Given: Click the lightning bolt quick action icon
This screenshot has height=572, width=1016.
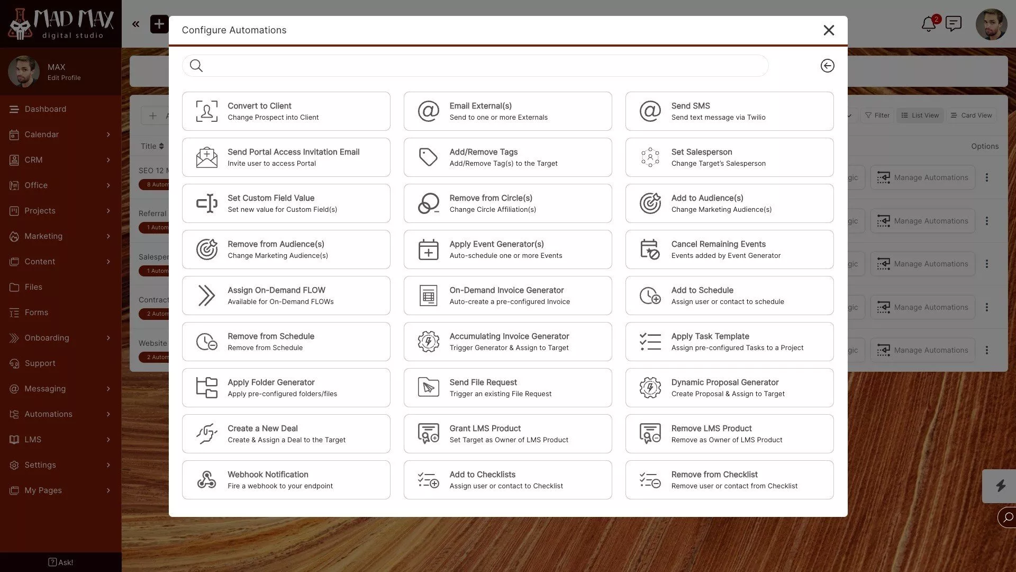Looking at the screenshot, I should [1000, 486].
